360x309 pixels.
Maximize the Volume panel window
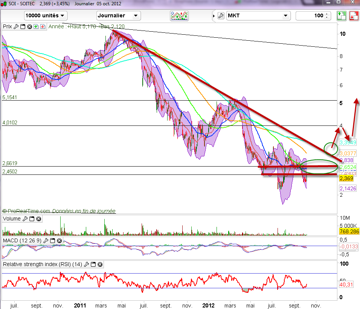click(32, 219)
